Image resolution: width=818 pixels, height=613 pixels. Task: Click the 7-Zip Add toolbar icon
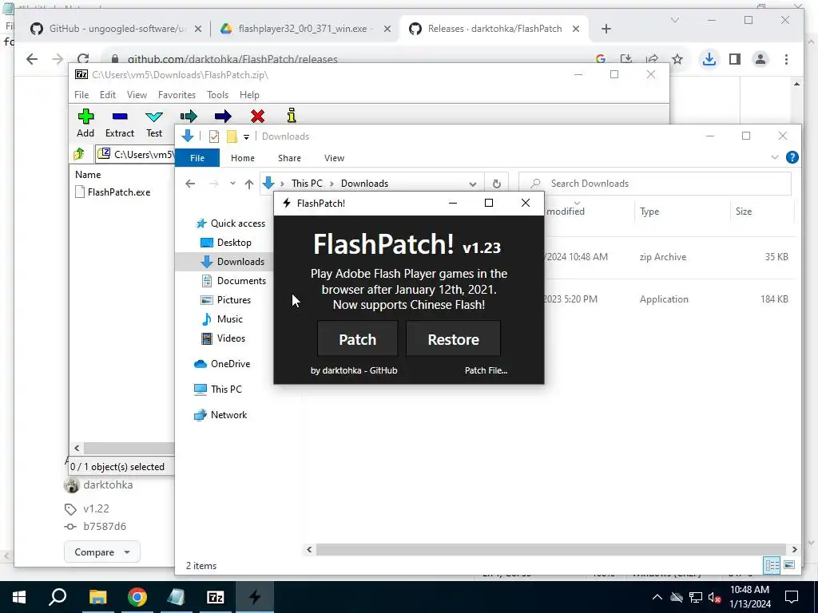85,117
